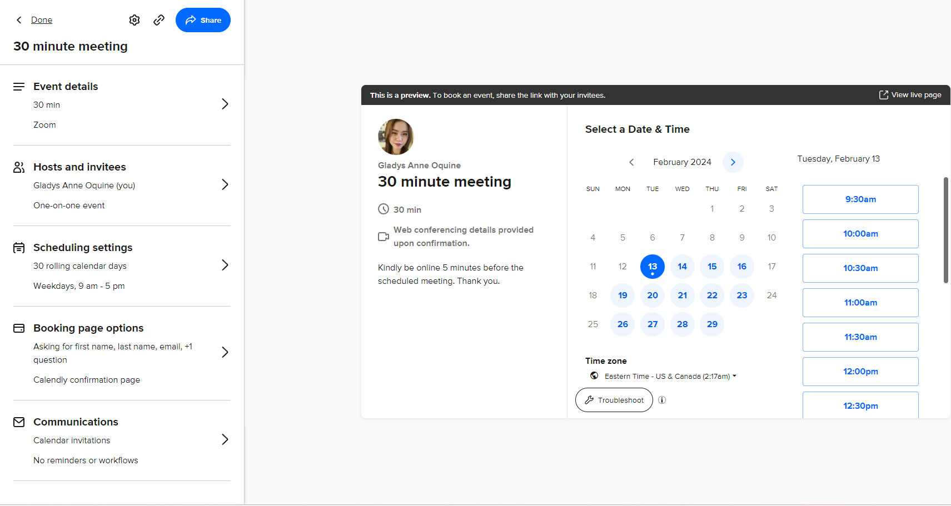Select February 29 on the calendar
Image resolution: width=951 pixels, height=506 pixels.
712,324
